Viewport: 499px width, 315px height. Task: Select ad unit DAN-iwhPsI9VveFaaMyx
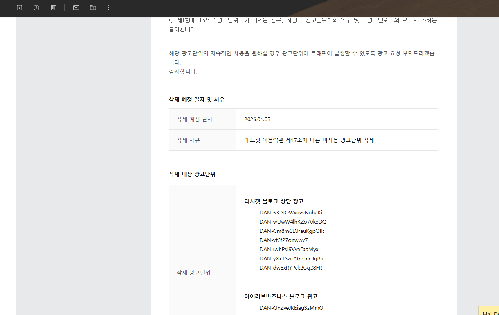pos(289,249)
